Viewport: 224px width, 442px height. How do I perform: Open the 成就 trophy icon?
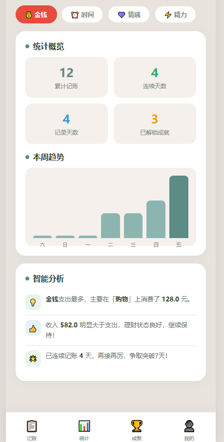[x=137, y=426]
